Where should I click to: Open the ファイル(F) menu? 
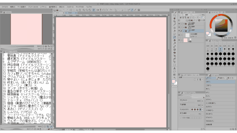coord(5,7)
